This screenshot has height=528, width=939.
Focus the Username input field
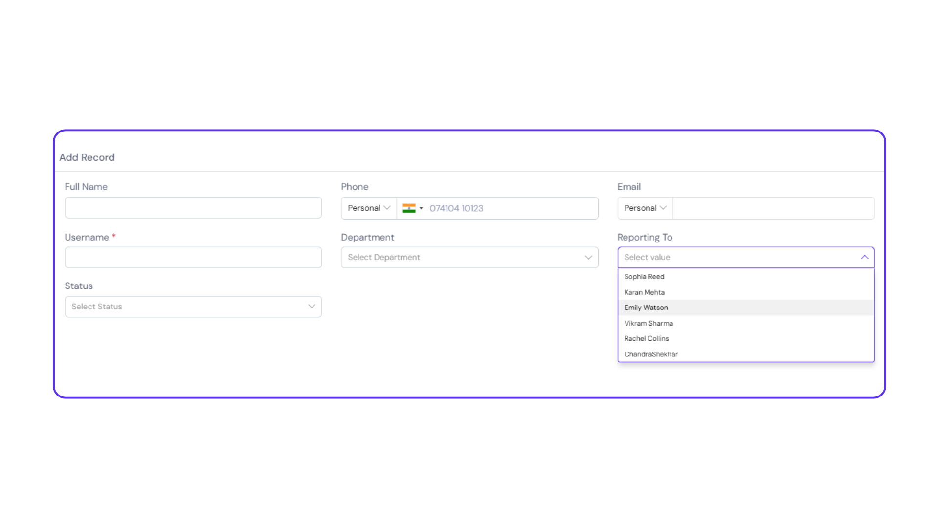(x=193, y=258)
